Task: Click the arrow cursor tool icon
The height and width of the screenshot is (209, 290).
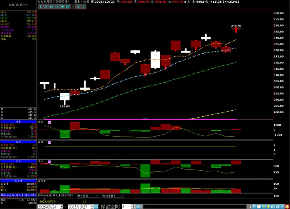Action: click(254, 207)
